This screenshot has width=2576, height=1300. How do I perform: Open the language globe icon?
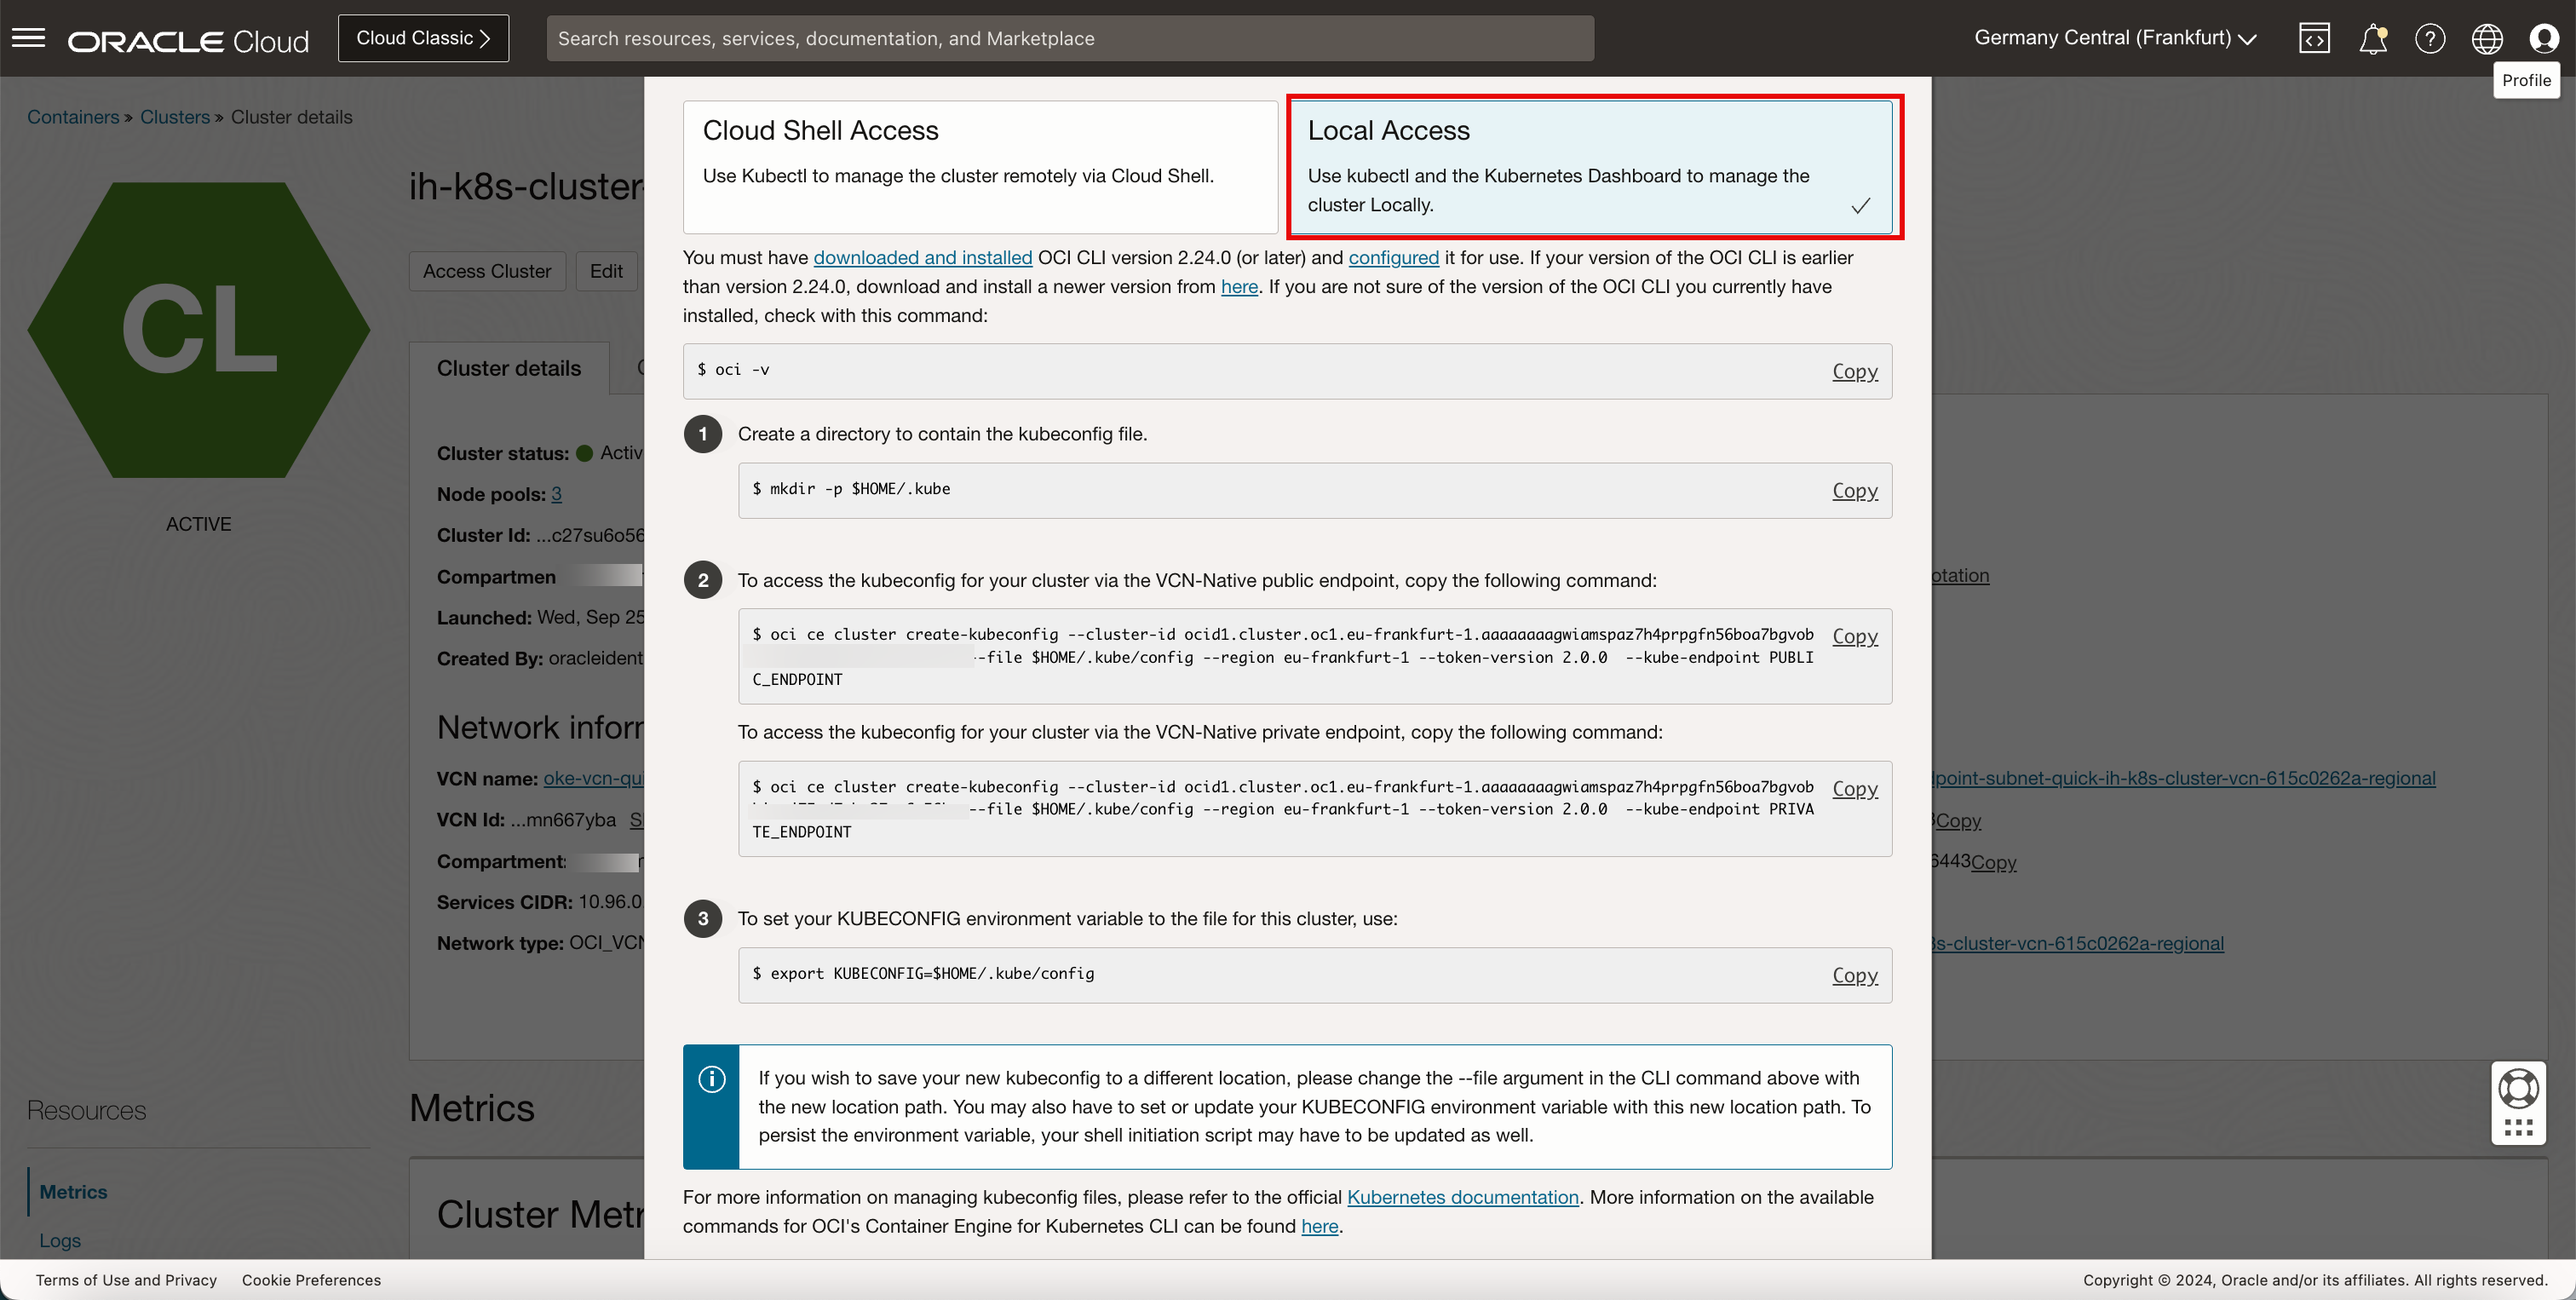coord(2487,39)
